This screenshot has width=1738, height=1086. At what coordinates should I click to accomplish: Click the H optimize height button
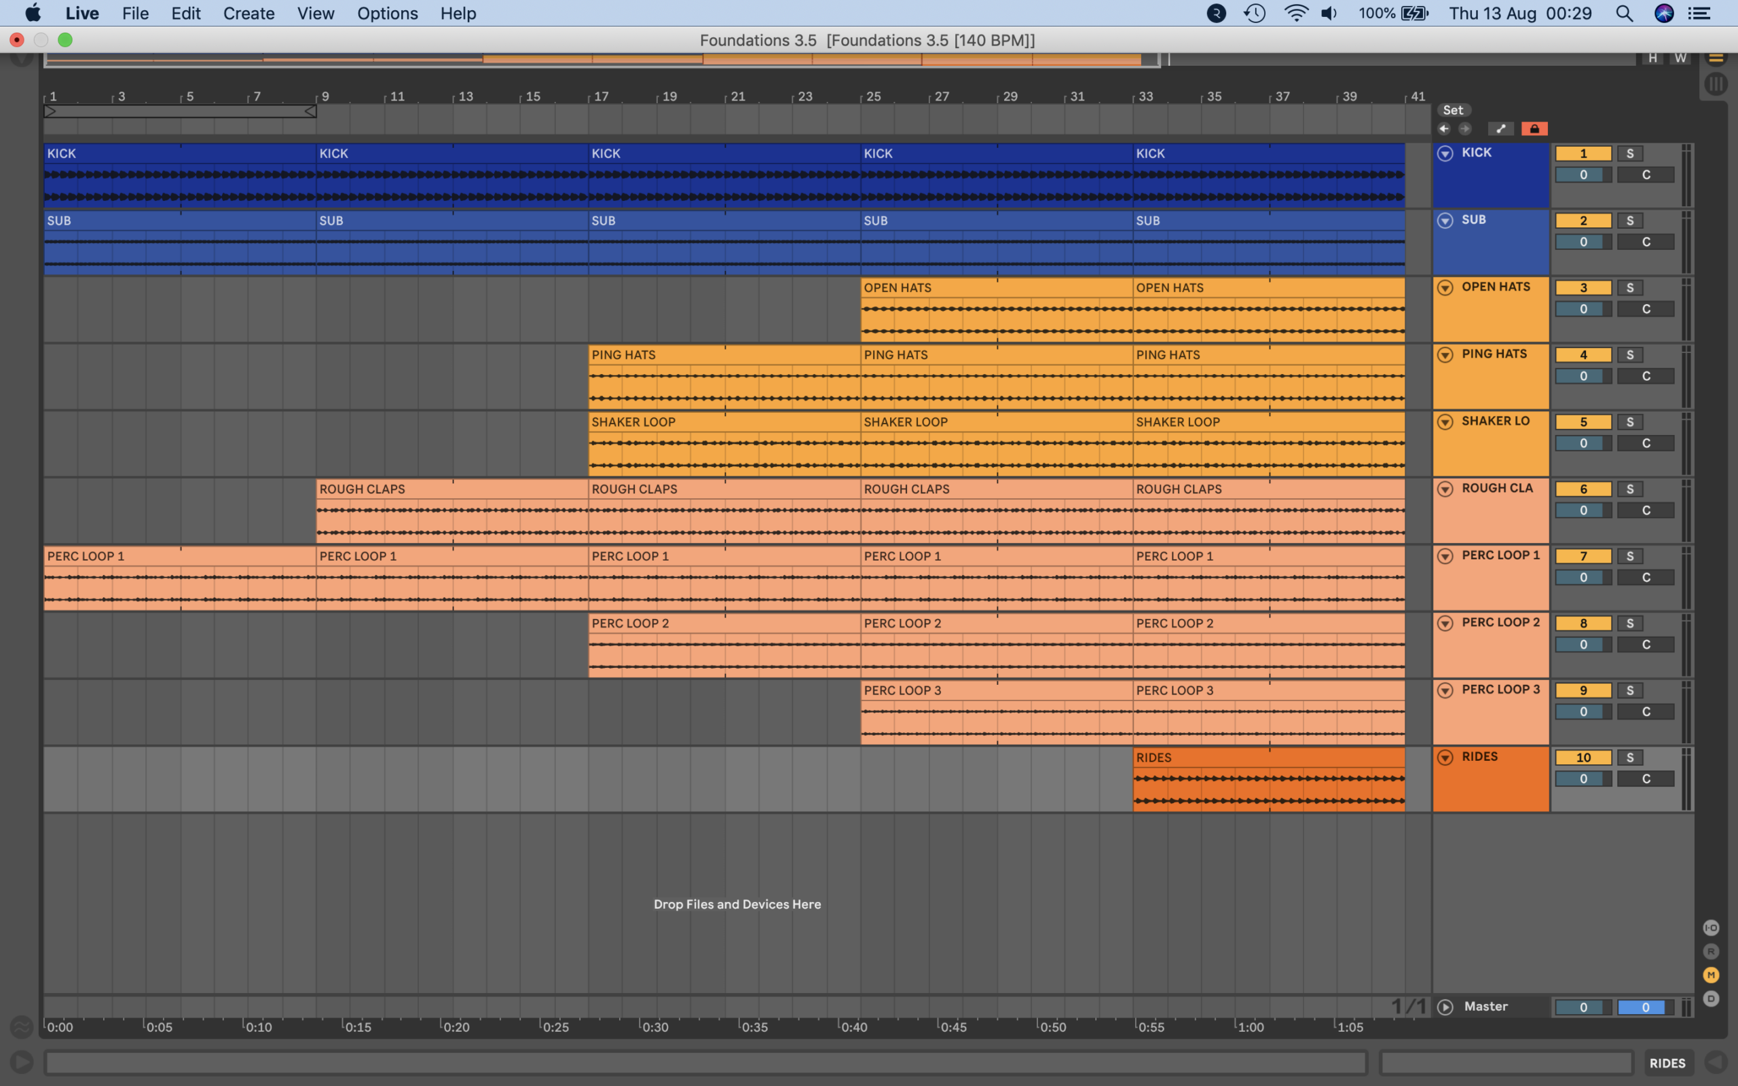1652,58
